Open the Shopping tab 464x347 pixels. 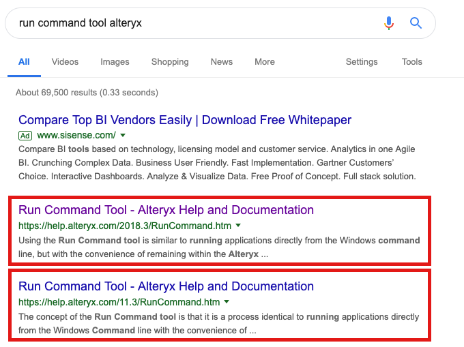170,62
